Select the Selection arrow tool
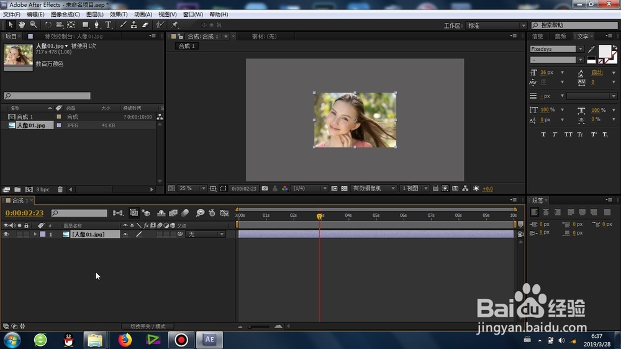Screen dimensions: 621x349 click(x=11, y=25)
